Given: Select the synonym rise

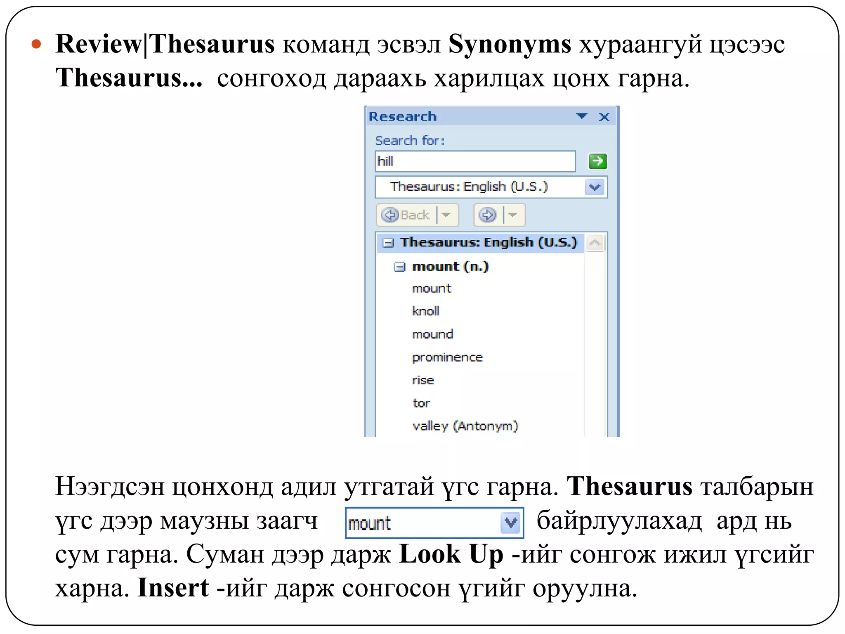Looking at the screenshot, I should (423, 380).
